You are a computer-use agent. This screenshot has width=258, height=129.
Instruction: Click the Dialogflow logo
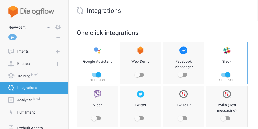31,11
